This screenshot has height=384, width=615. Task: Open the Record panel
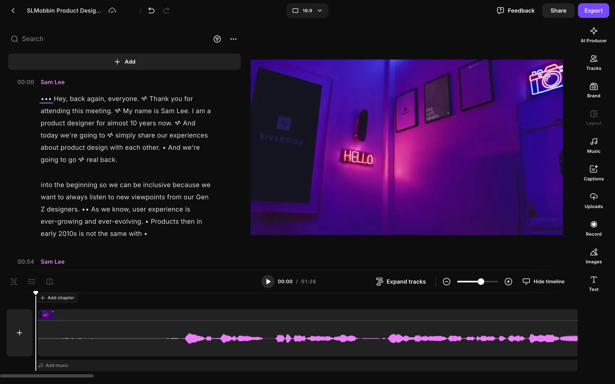593,228
